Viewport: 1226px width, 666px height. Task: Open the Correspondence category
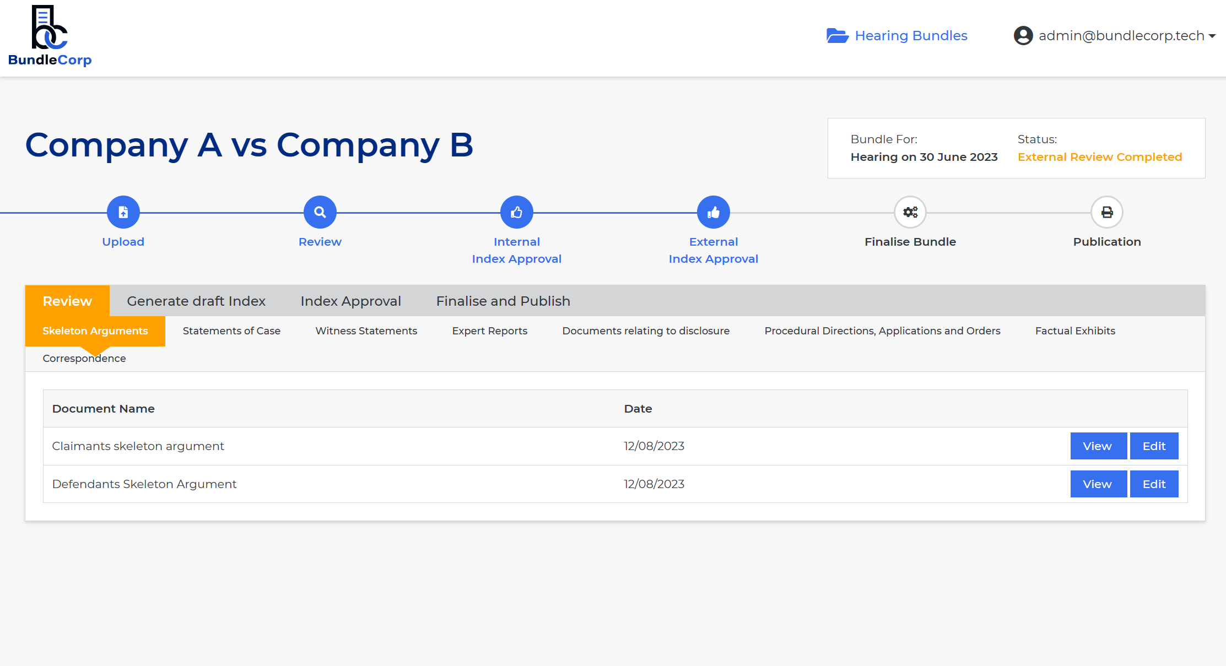point(84,358)
